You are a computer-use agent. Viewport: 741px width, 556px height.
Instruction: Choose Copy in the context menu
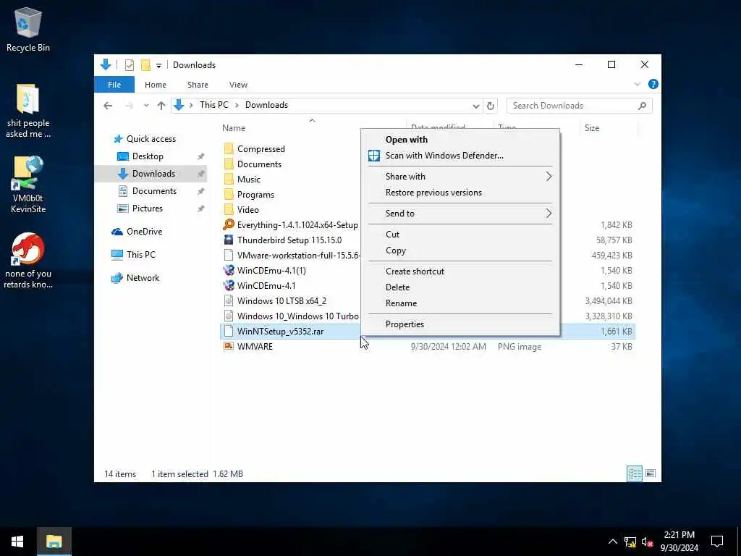pyautogui.click(x=460, y=250)
